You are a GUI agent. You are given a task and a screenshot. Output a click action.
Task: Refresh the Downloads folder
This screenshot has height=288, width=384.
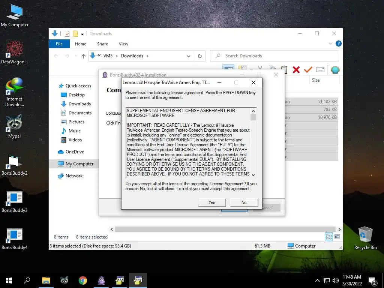coord(200,56)
